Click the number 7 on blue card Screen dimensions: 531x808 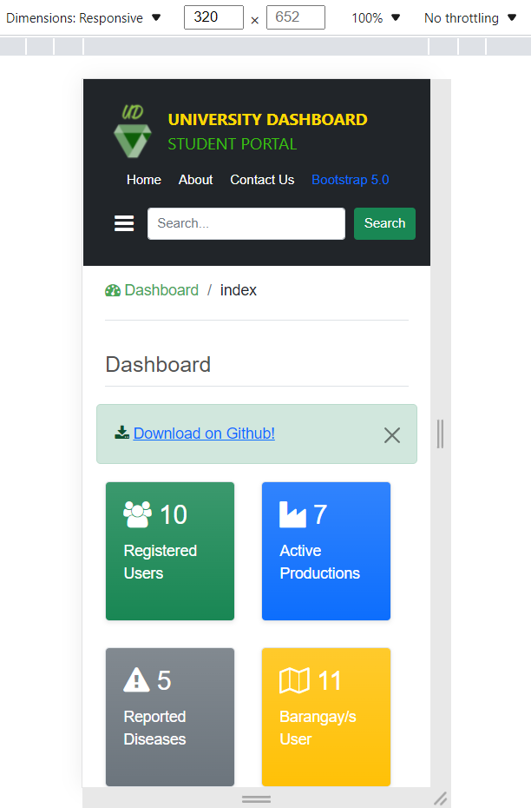coord(320,514)
